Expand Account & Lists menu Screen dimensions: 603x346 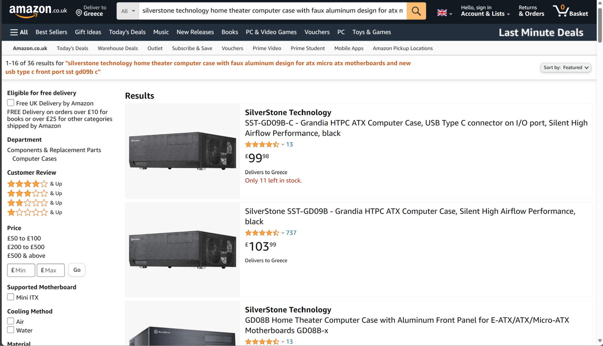coord(485,11)
